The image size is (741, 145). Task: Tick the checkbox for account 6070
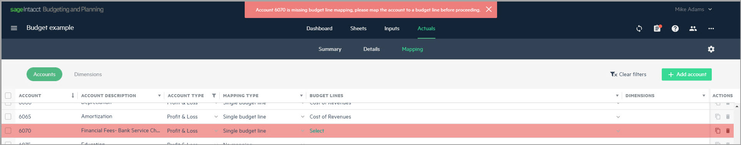click(x=8, y=131)
